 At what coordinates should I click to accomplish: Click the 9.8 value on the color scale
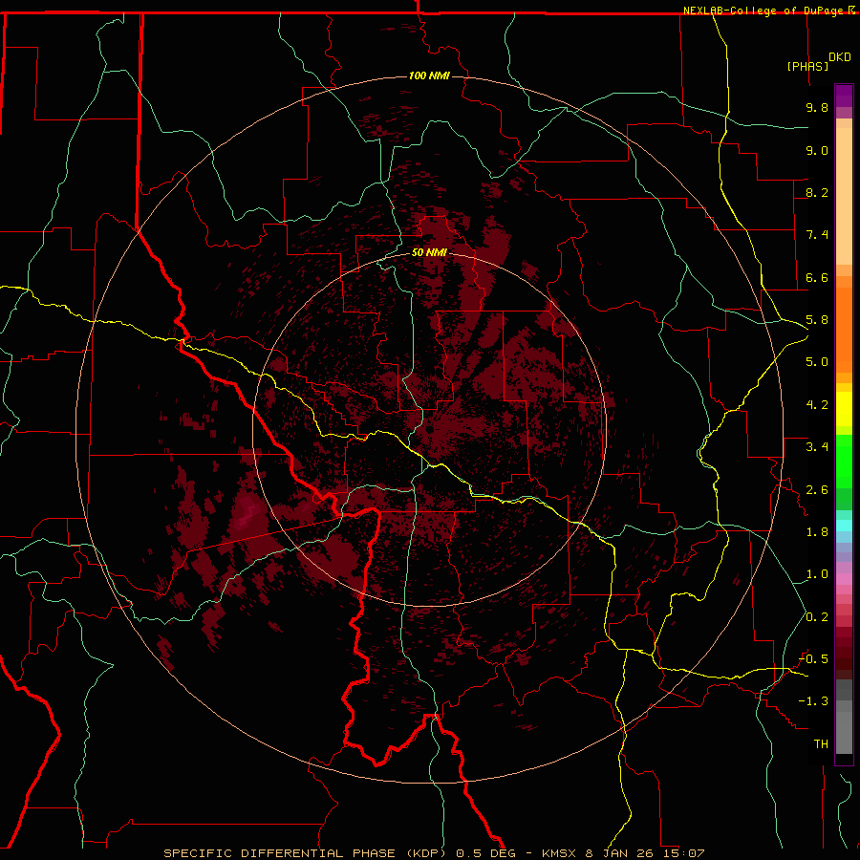pos(817,107)
